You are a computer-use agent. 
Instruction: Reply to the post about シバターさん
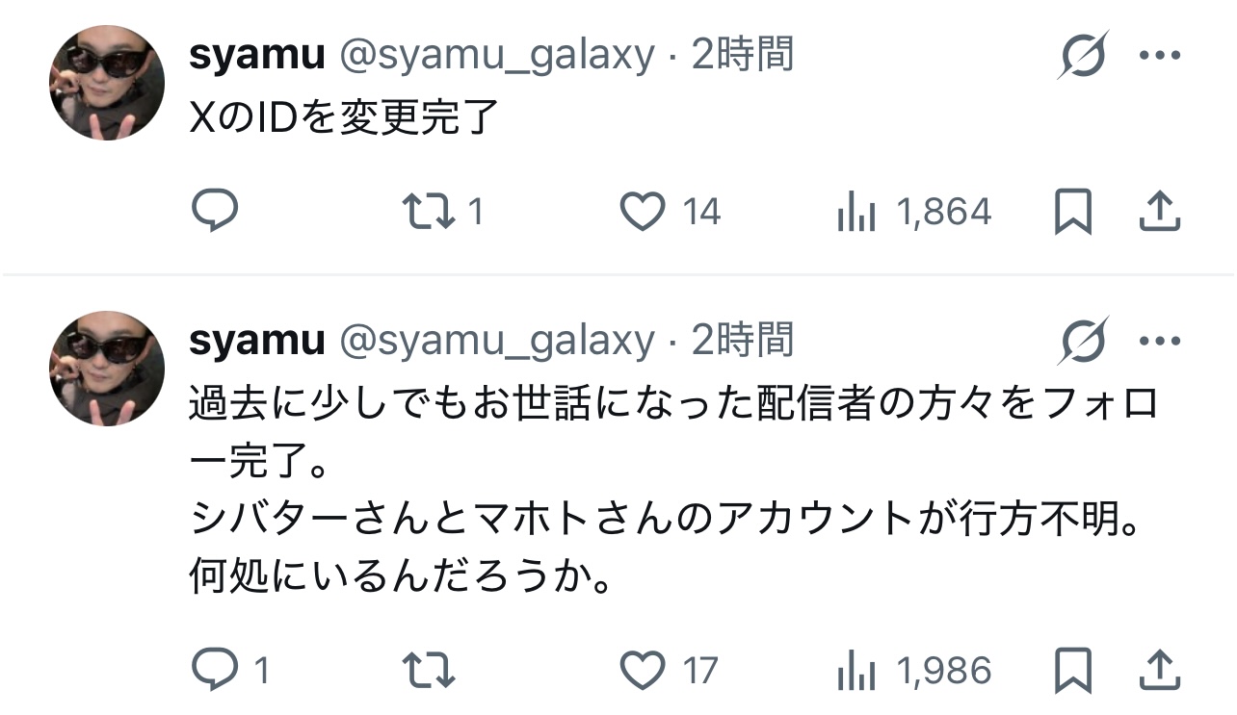(x=214, y=669)
